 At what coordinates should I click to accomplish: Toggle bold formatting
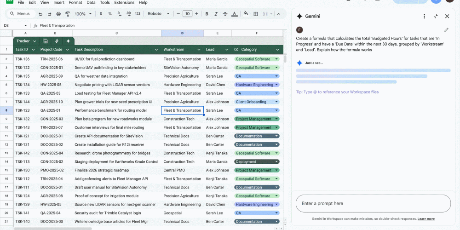pos(206,14)
